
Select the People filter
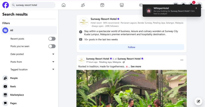pyautogui.click(x=29, y=78)
